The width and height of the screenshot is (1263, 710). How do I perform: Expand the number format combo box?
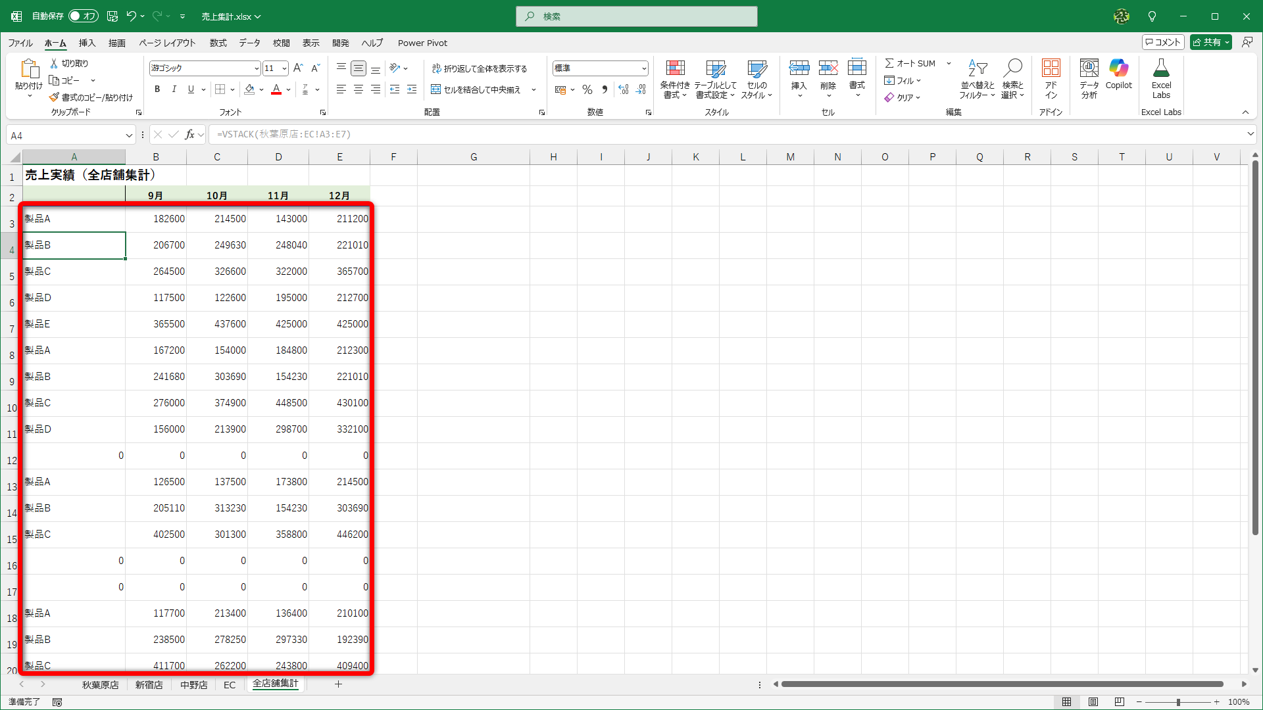[x=643, y=68]
